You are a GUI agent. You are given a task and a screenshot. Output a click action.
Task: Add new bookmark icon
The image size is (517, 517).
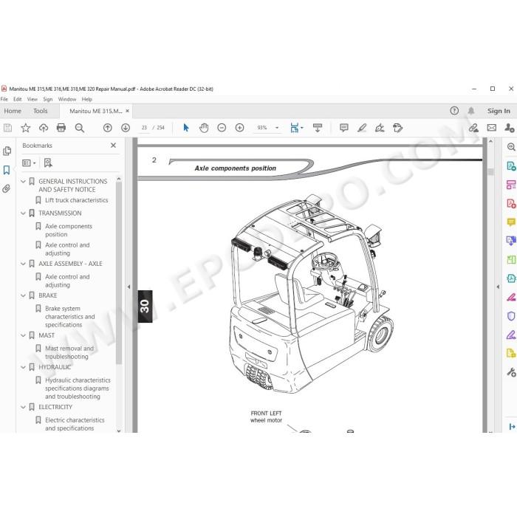point(48,162)
